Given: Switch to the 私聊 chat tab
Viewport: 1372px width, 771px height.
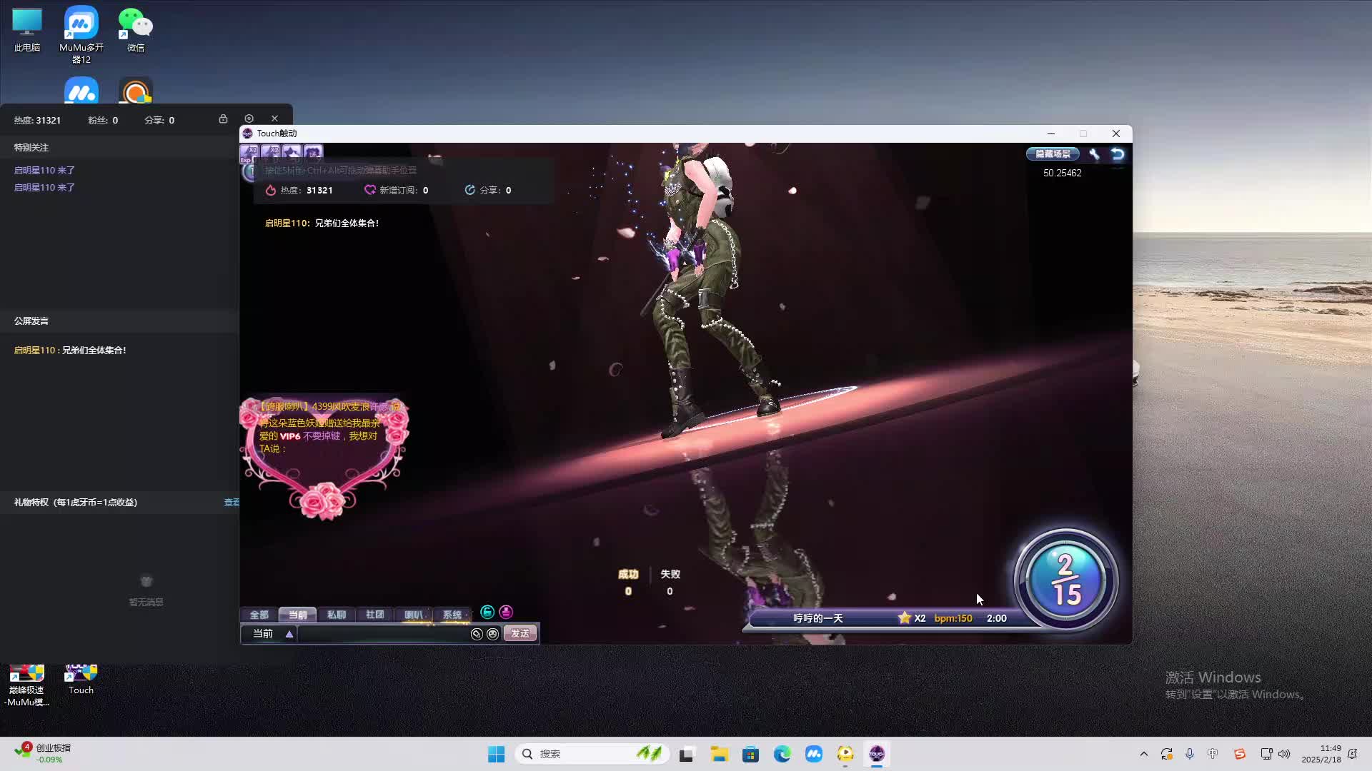Looking at the screenshot, I should [x=336, y=615].
